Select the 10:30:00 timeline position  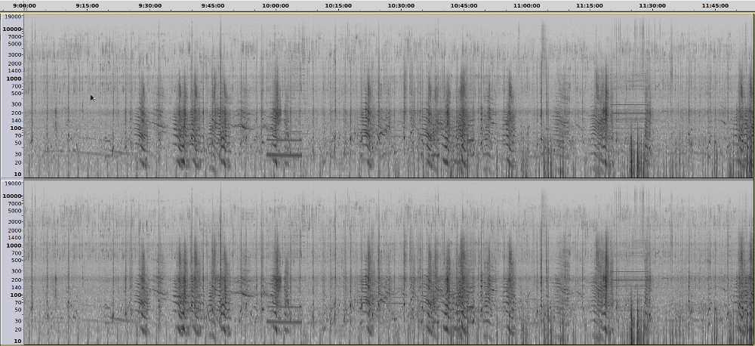click(x=401, y=5)
